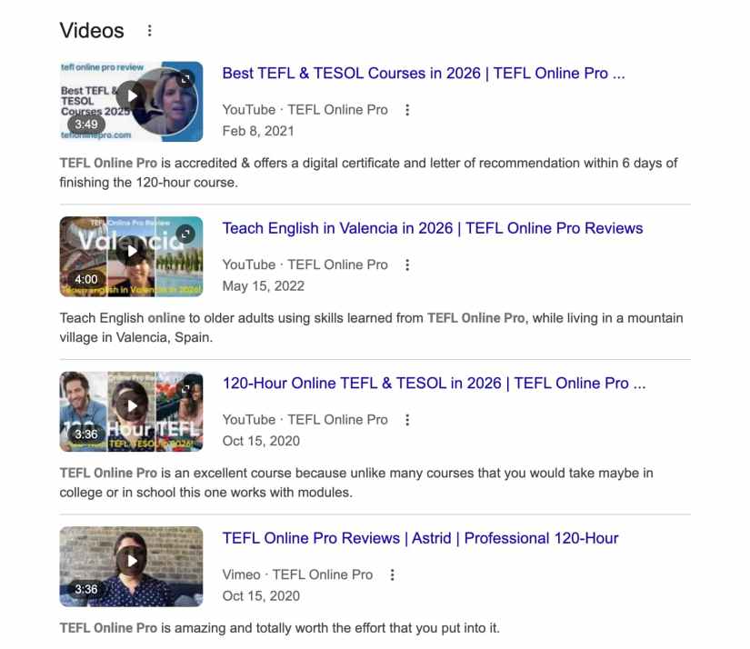Open the options icon beside the Videos heading
This screenshot has width=750, height=649.
(148, 30)
